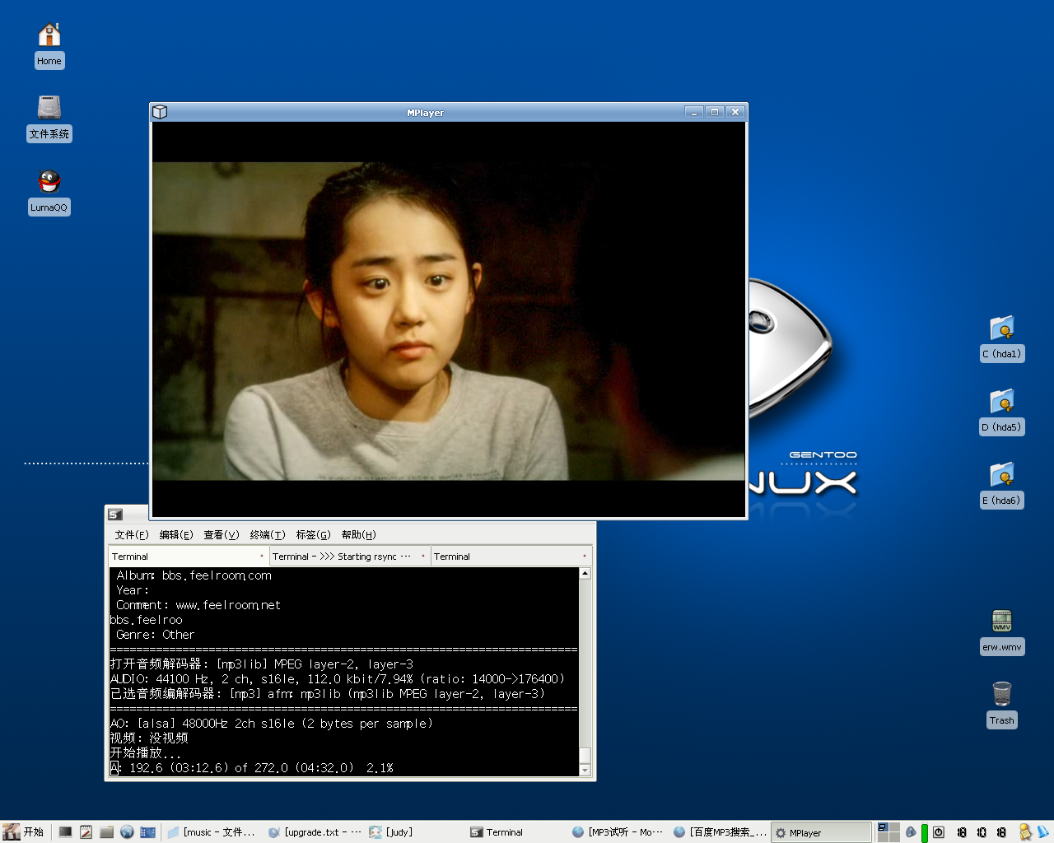
Task: Select the third Terminal tab
Action: 511,557
